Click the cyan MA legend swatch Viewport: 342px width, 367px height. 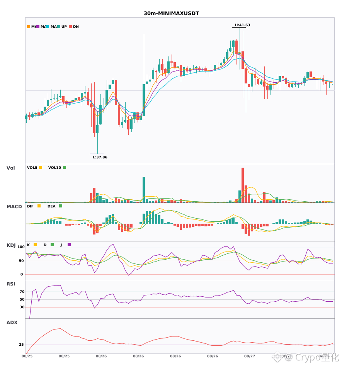point(47,27)
